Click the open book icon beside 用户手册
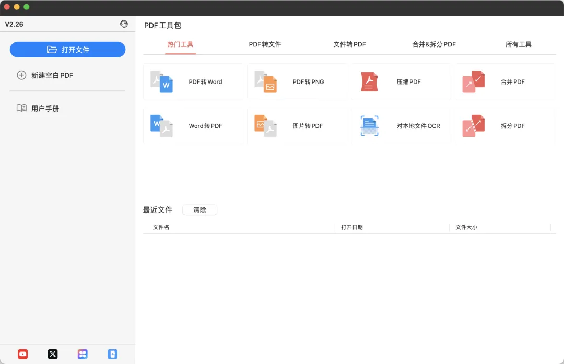 point(21,108)
